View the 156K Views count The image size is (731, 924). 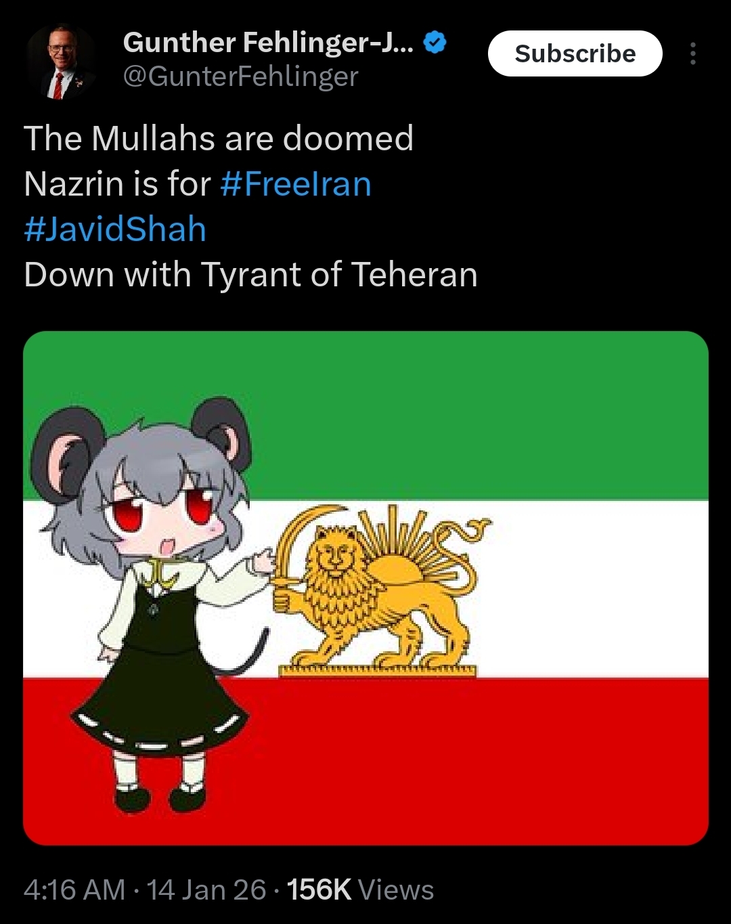360,889
